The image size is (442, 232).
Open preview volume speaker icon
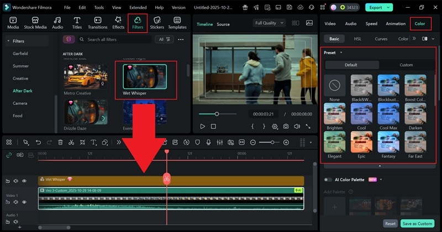point(297,126)
